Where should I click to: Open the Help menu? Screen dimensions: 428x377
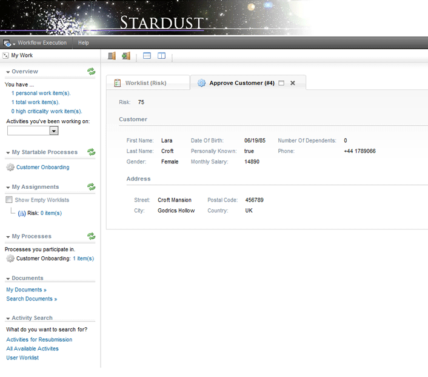coord(83,42)
